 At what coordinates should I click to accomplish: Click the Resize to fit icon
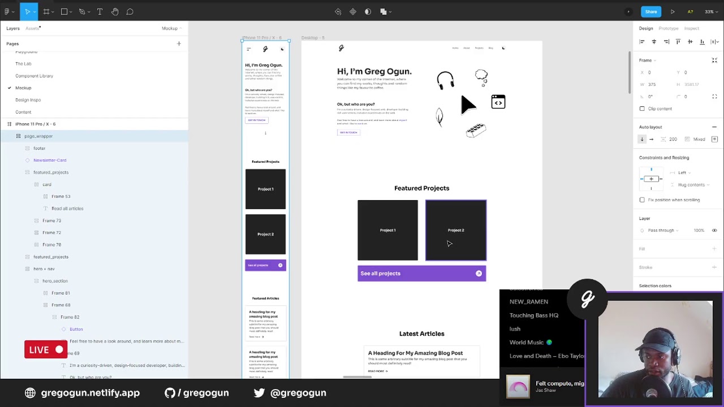point(714,60)
